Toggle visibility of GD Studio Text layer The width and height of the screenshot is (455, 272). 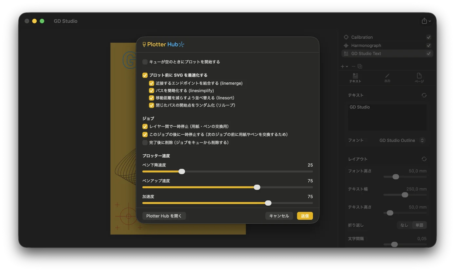(428, 53)
